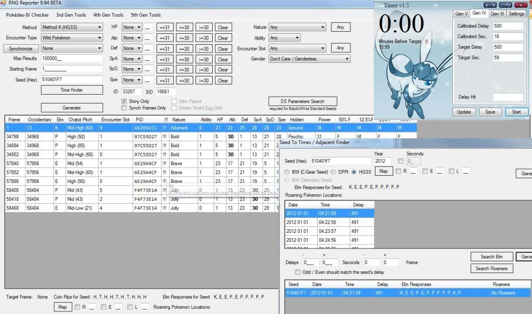Focus the Calibrated Delay field in EonTimer

[508, 26]
